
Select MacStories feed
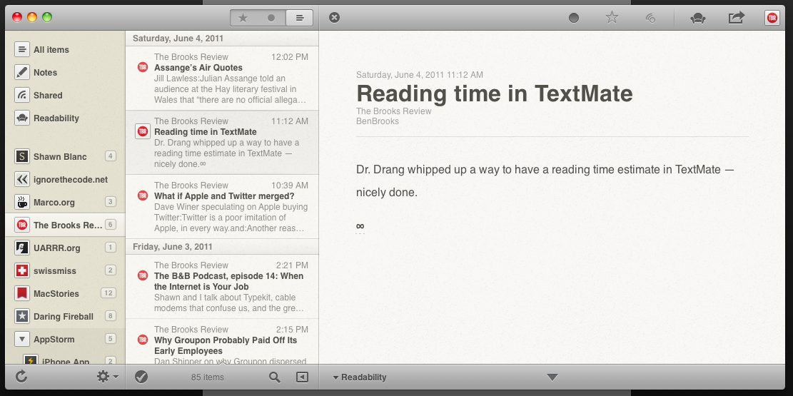(65, 293)
